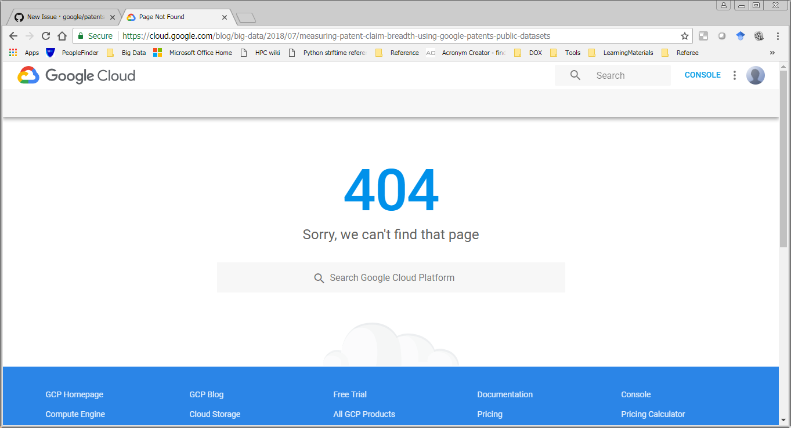The height and width of the screenshot is (428, 791).
Task: Open the GCP Homepage footer link
Action: click(x=74, y=394)
